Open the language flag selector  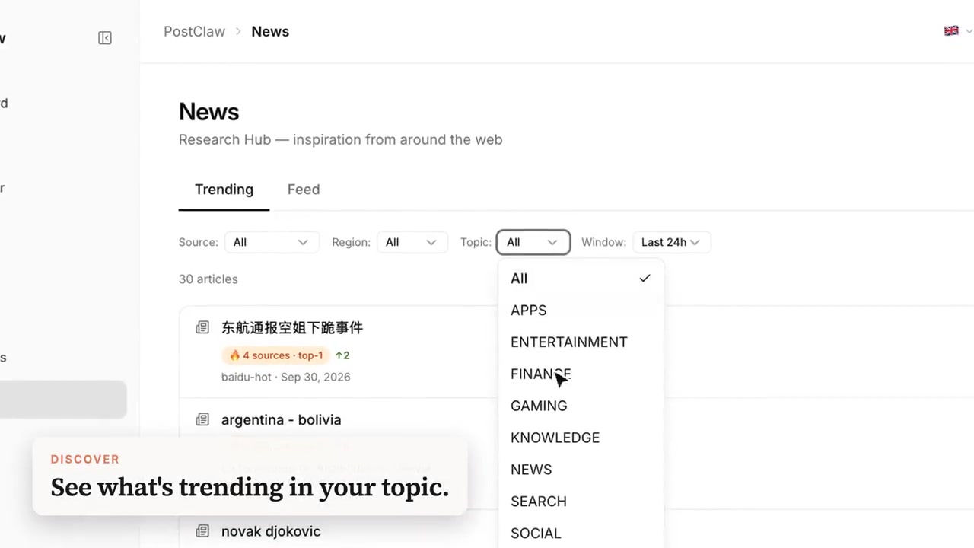click(957, 31)
